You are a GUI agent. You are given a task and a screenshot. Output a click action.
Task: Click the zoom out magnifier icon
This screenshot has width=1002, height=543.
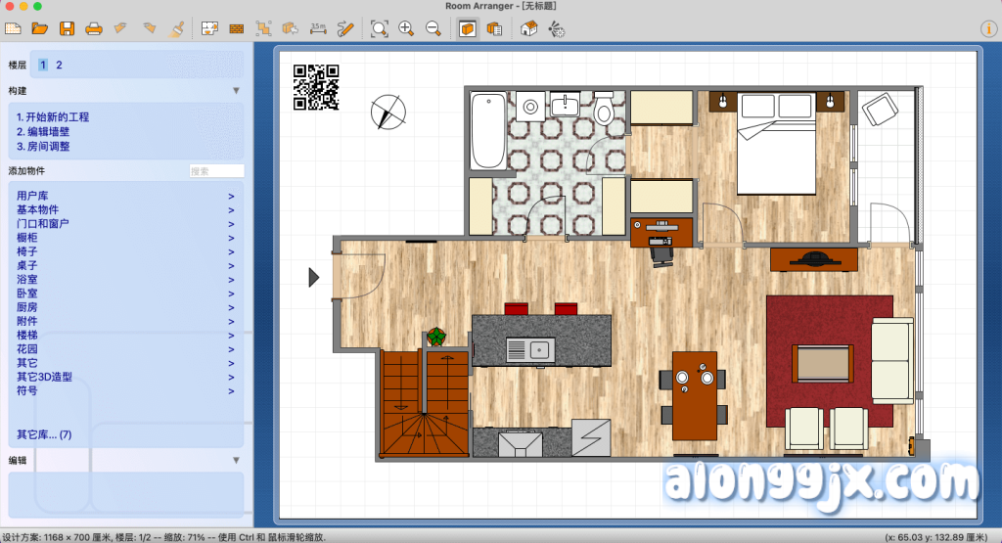pos(433,28)
